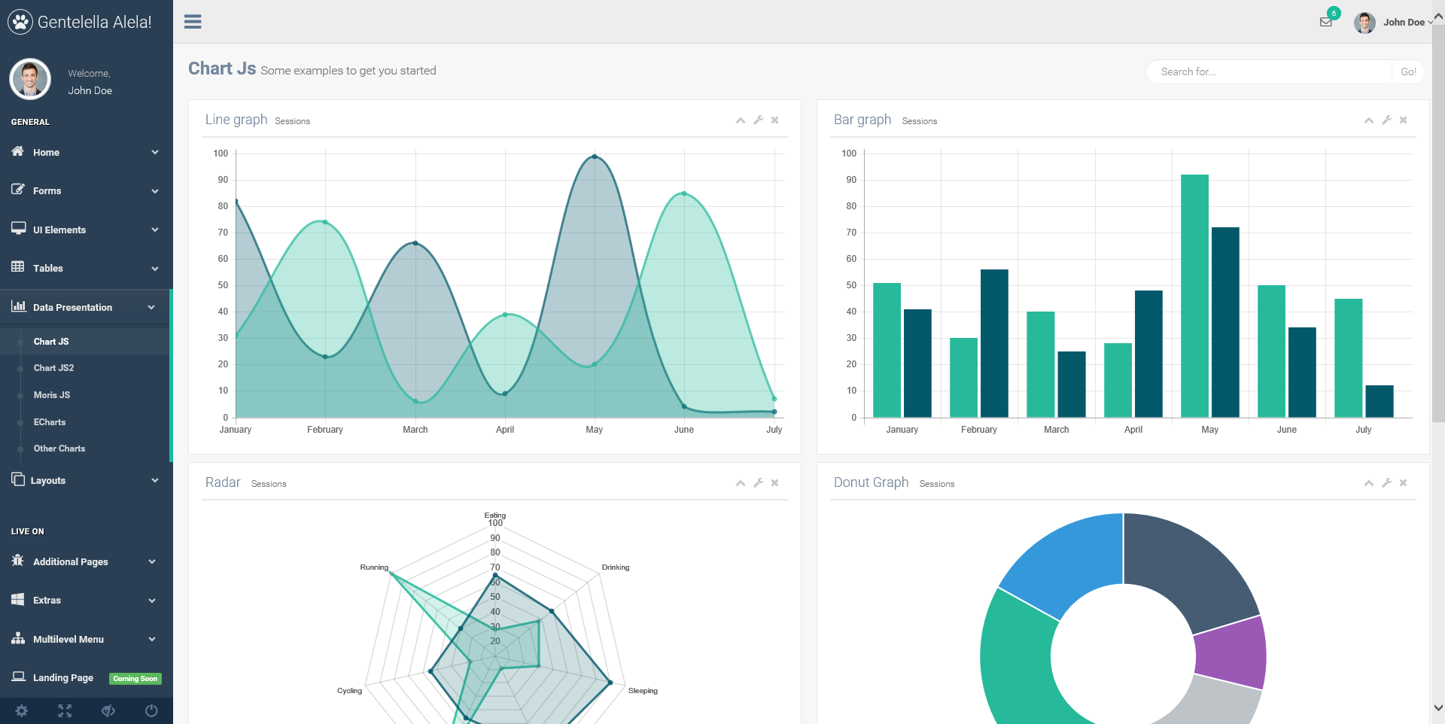Collapse the Bar graph panel
Viewport: 1445px width, 724px height.
coord(1369,120)
